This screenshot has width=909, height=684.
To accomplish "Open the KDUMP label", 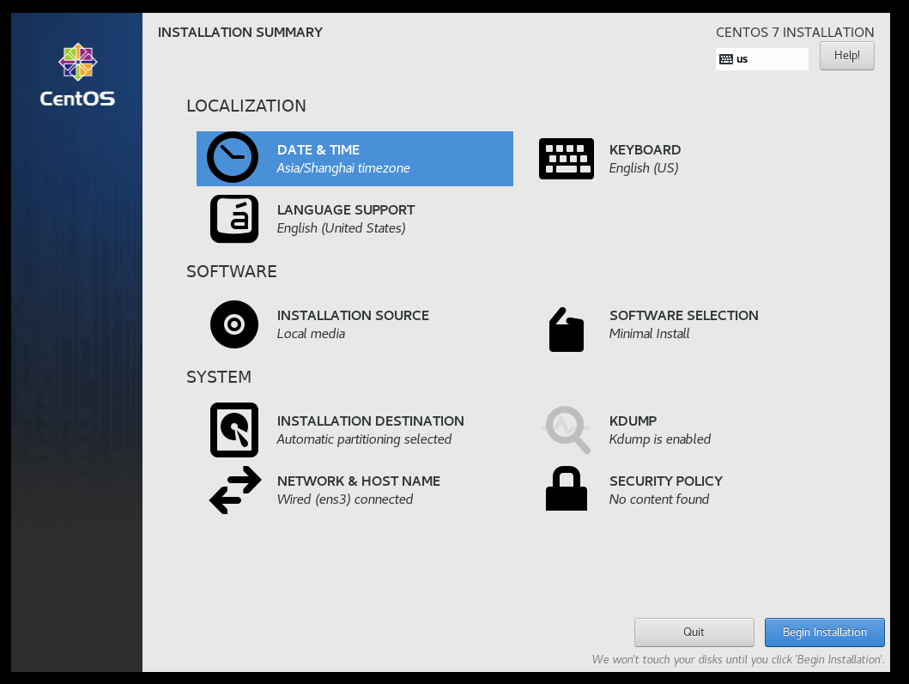I will pyautogui.click(x=633, y=421).
